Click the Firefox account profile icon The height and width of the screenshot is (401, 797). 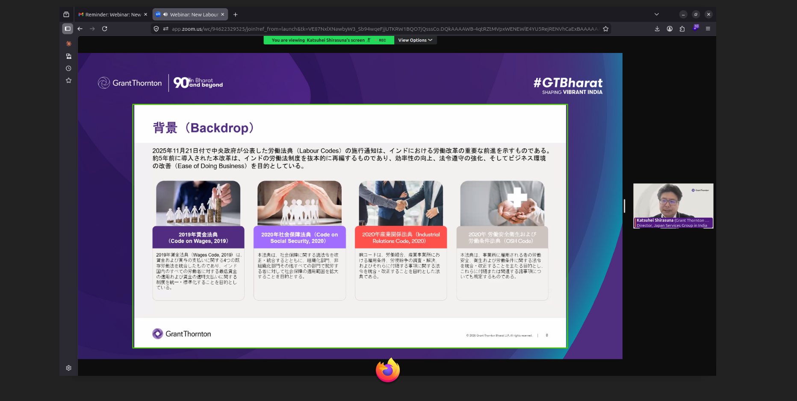click(x=670, y=29)
